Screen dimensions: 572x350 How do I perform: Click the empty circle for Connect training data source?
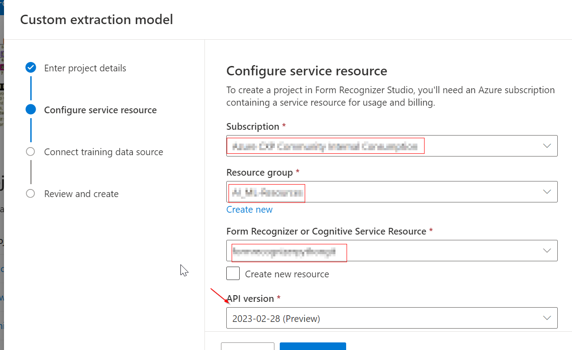pyautogui.click(x=30, y=152)
